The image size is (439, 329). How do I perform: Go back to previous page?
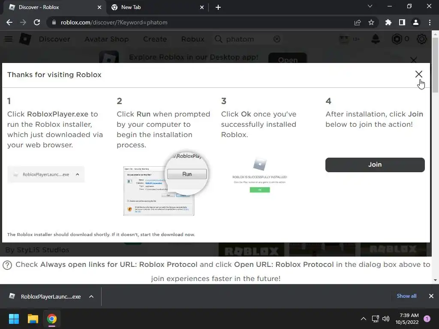click(x=9, y=22)
